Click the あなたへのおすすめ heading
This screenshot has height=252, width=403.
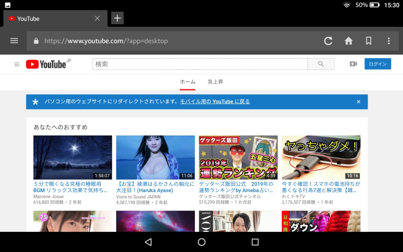pos(61,127)
